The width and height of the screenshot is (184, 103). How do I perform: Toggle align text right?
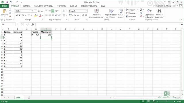53,15
